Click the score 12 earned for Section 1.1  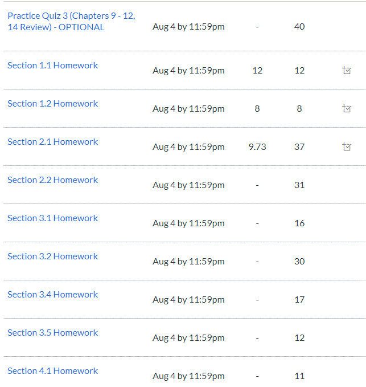[257, 71]
